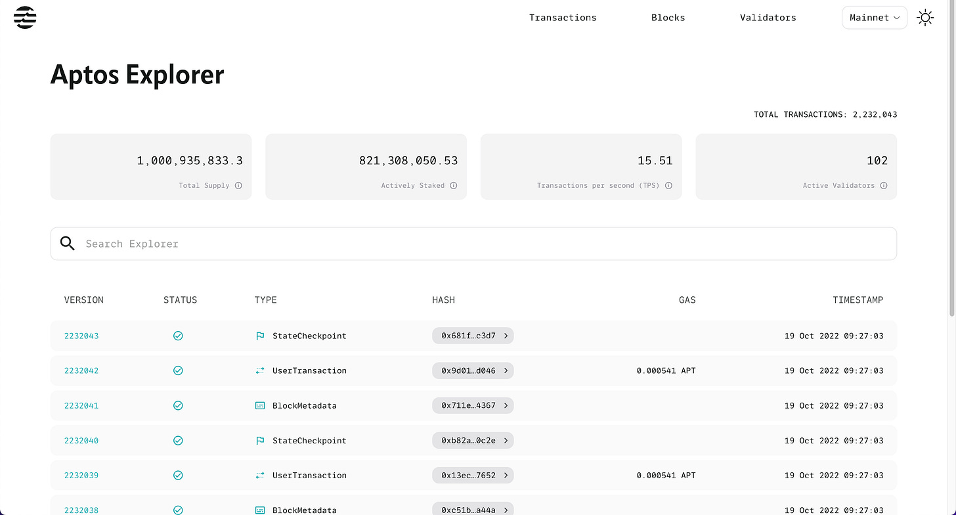The image size is (956, 515).
Task: Click the Aptos logo icon
Action: click(25, 18)
